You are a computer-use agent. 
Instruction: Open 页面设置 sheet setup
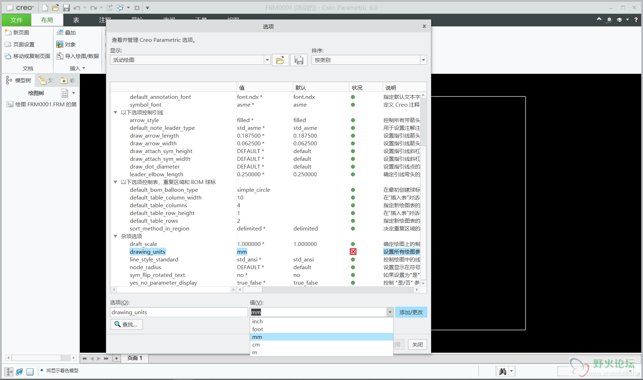pos(20,44)
